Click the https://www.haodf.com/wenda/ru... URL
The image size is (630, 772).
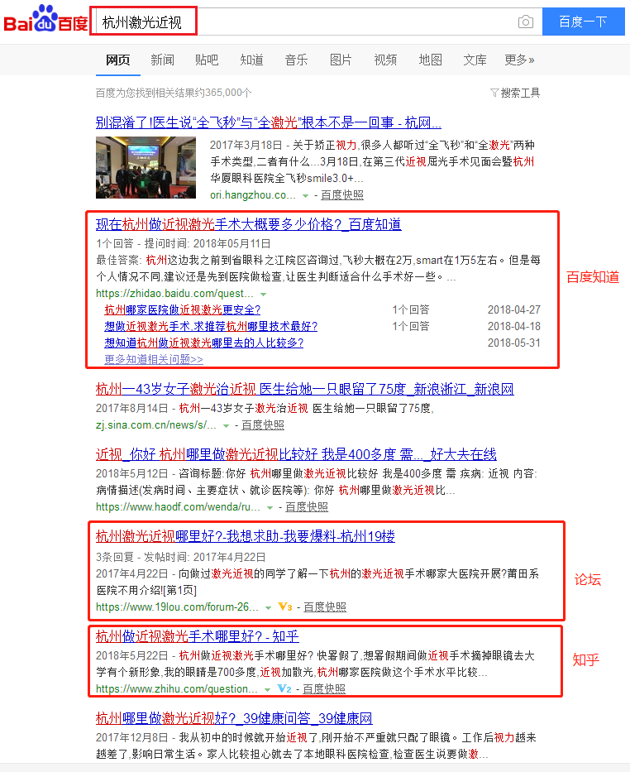(x=178, y=506)
